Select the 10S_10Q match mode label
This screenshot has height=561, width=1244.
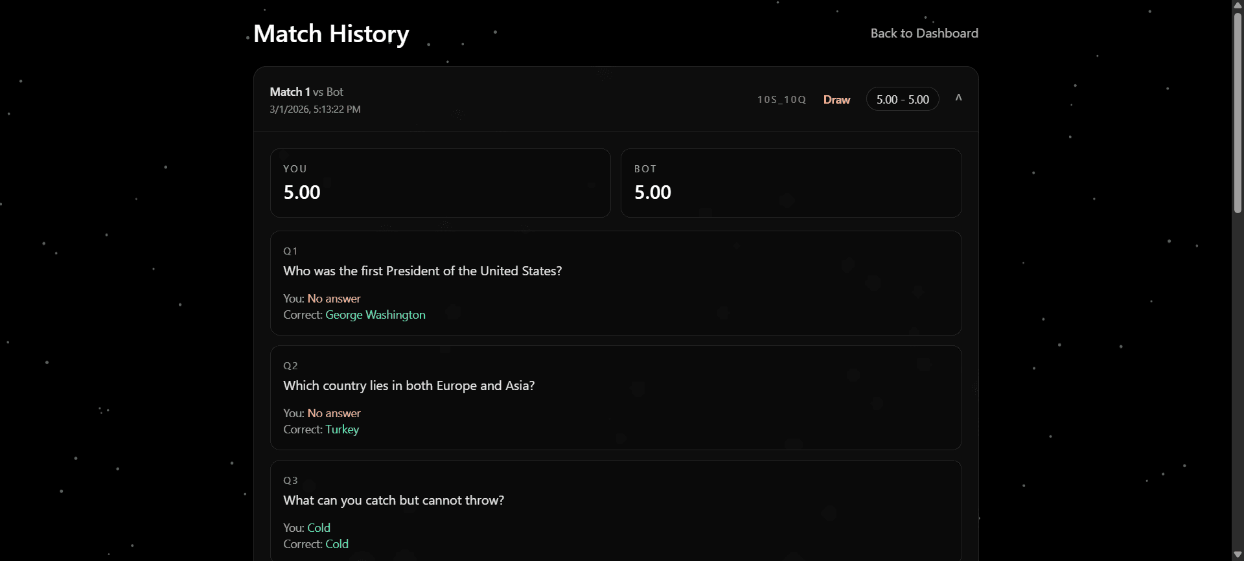(781, 100)
